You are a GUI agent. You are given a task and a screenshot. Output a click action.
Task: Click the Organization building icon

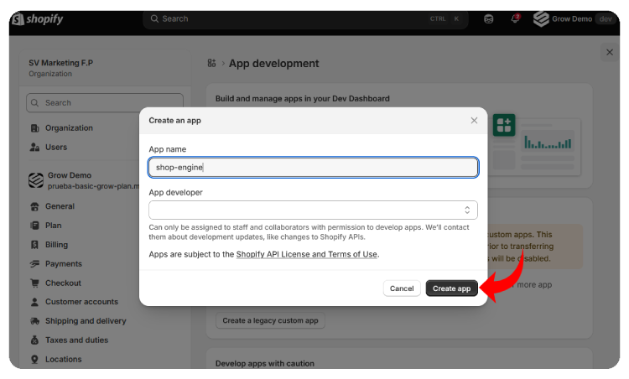(35, 128)
